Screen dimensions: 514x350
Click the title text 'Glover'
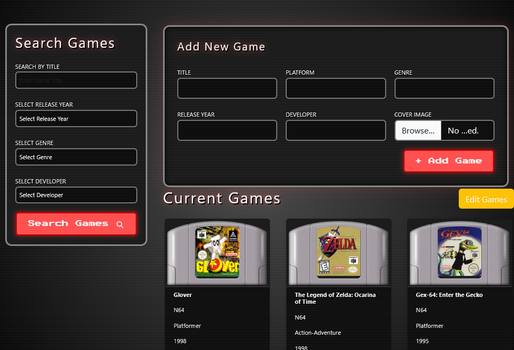183,295
